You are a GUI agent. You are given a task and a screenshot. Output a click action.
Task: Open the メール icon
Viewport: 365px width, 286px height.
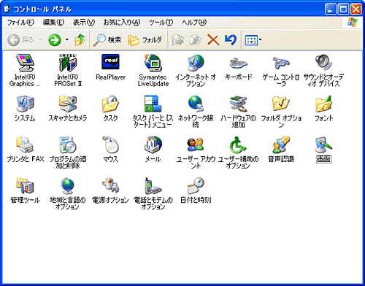(153, 145)
